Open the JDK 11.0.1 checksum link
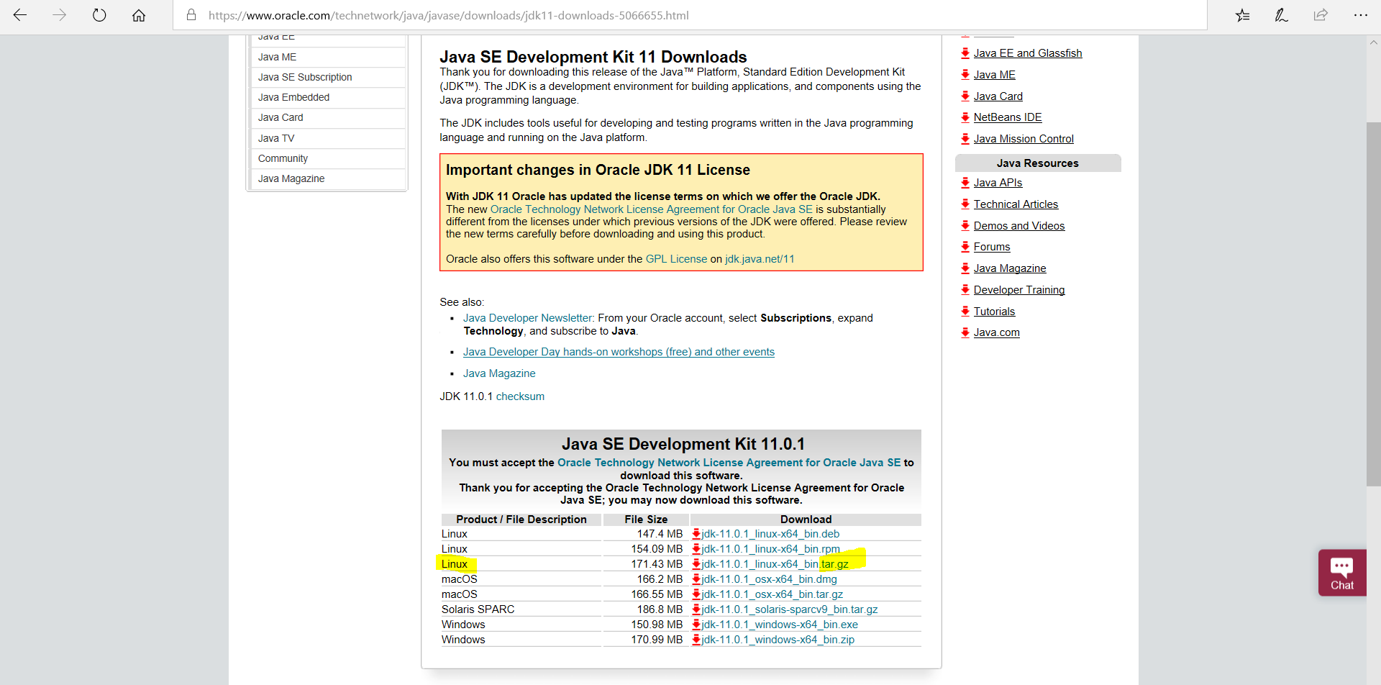This screenshot has width=1381, height=685. pos(520,396)
